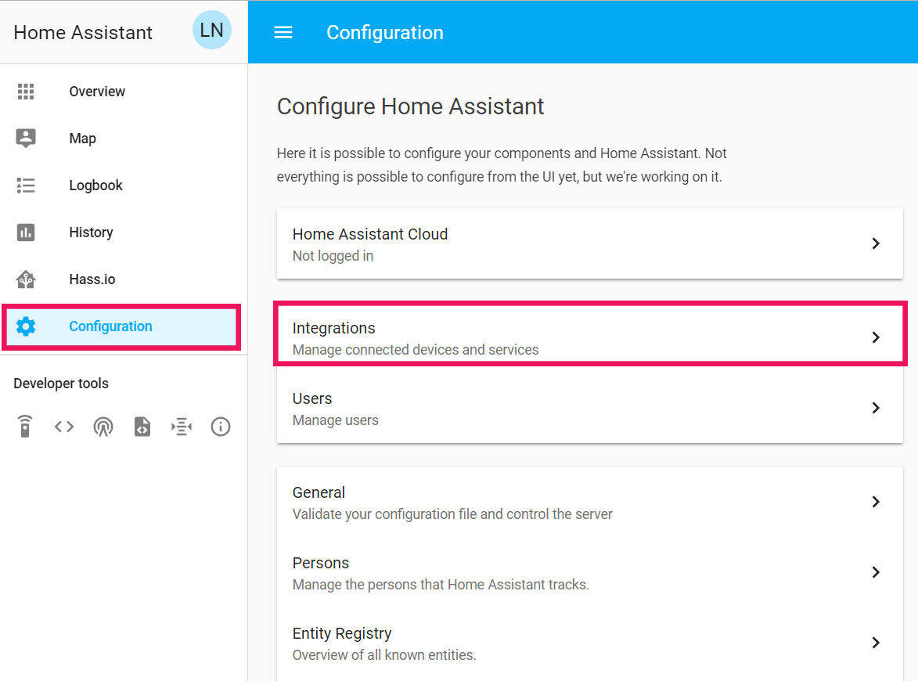
Task: Click the Hass.io sidebar icon
Action: (26, 279)
